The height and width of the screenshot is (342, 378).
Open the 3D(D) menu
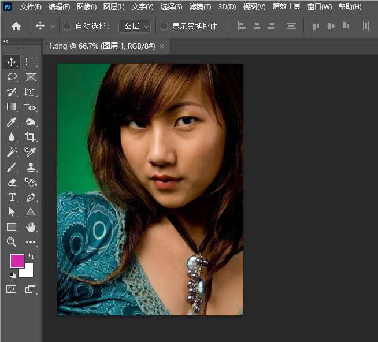pyautogui.click(x=227, y=7)
